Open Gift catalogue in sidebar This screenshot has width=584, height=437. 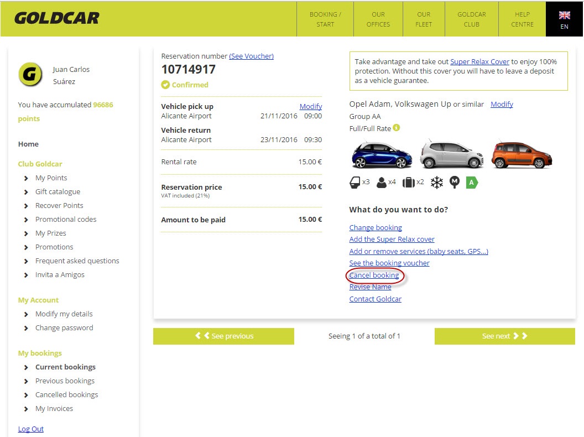58,191
